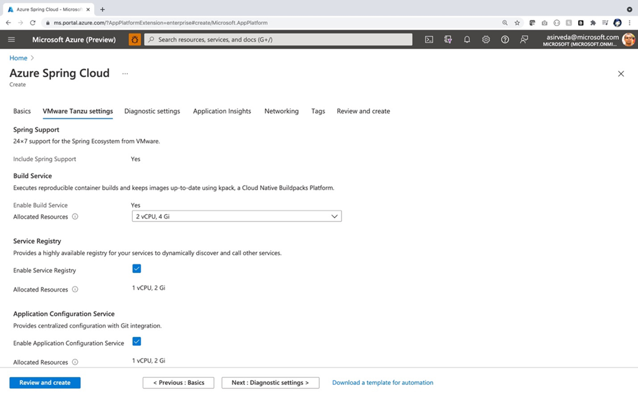
Task: Open the ellipsis menu next to Azure Spring Cloud
Action: 125,73
